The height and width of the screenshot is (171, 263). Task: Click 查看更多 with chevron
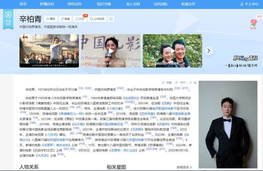pyautogui.click(x=184, y=167)
